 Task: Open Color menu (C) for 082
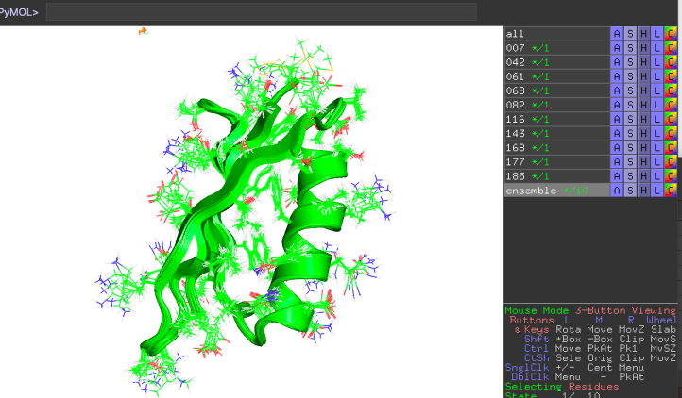[671, 105]
